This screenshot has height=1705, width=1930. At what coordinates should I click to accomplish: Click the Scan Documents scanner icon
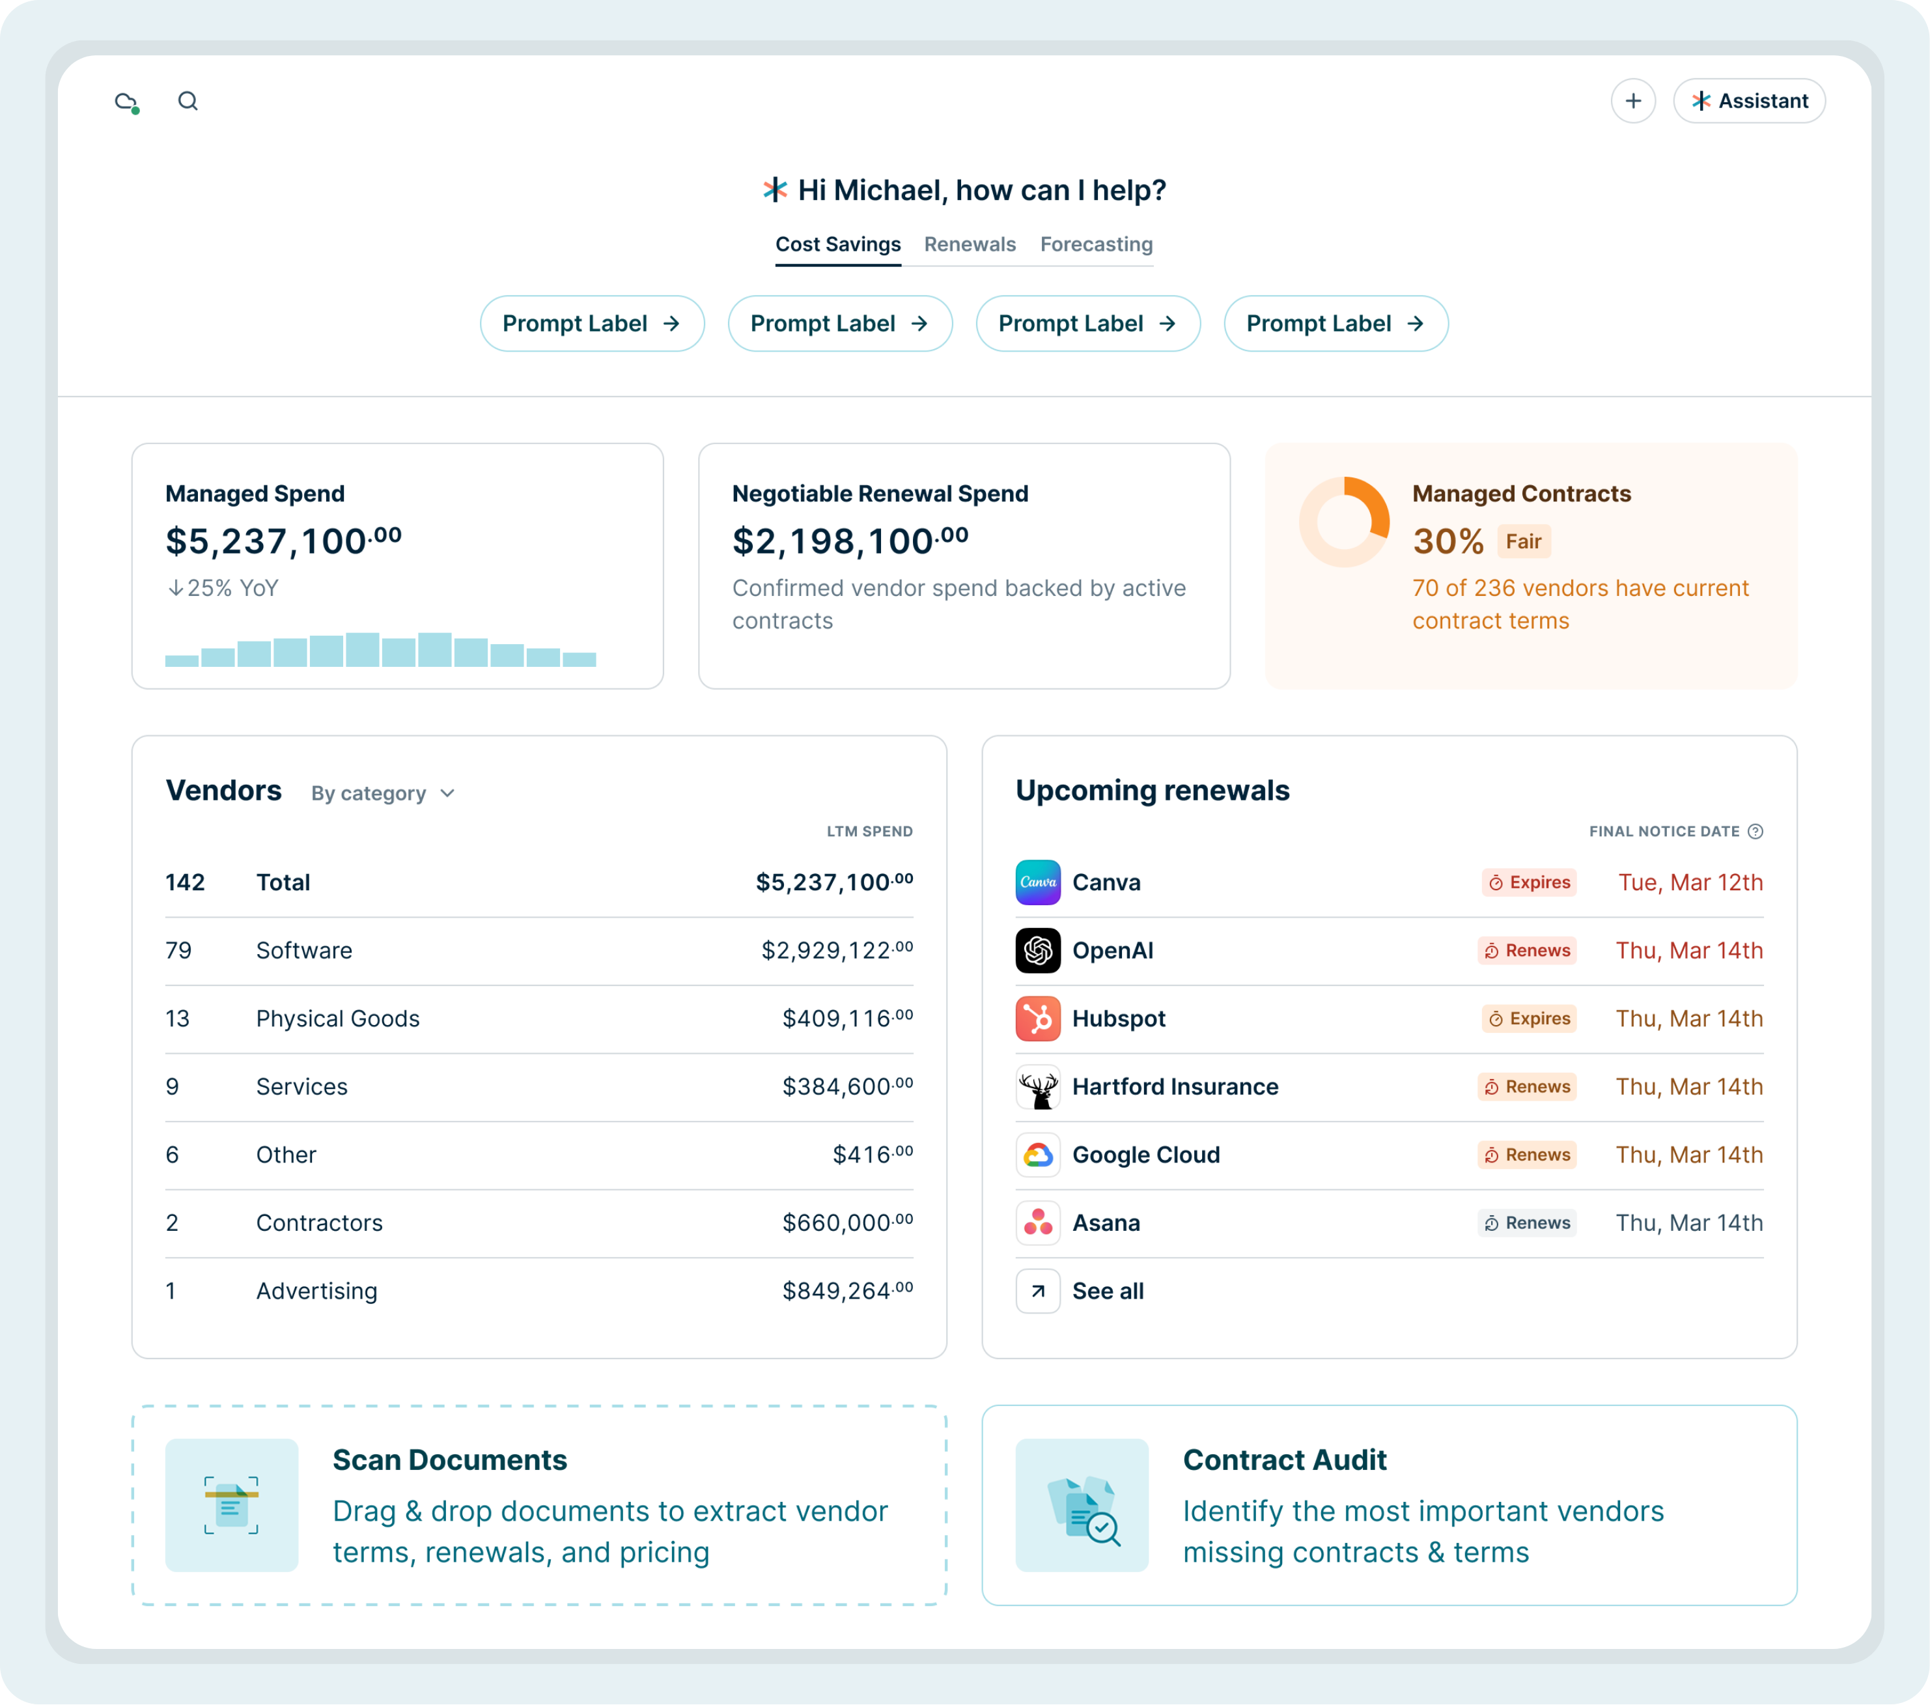231,1505
